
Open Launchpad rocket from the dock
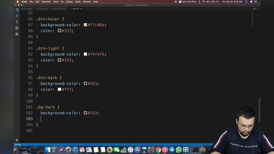point(68,150)
